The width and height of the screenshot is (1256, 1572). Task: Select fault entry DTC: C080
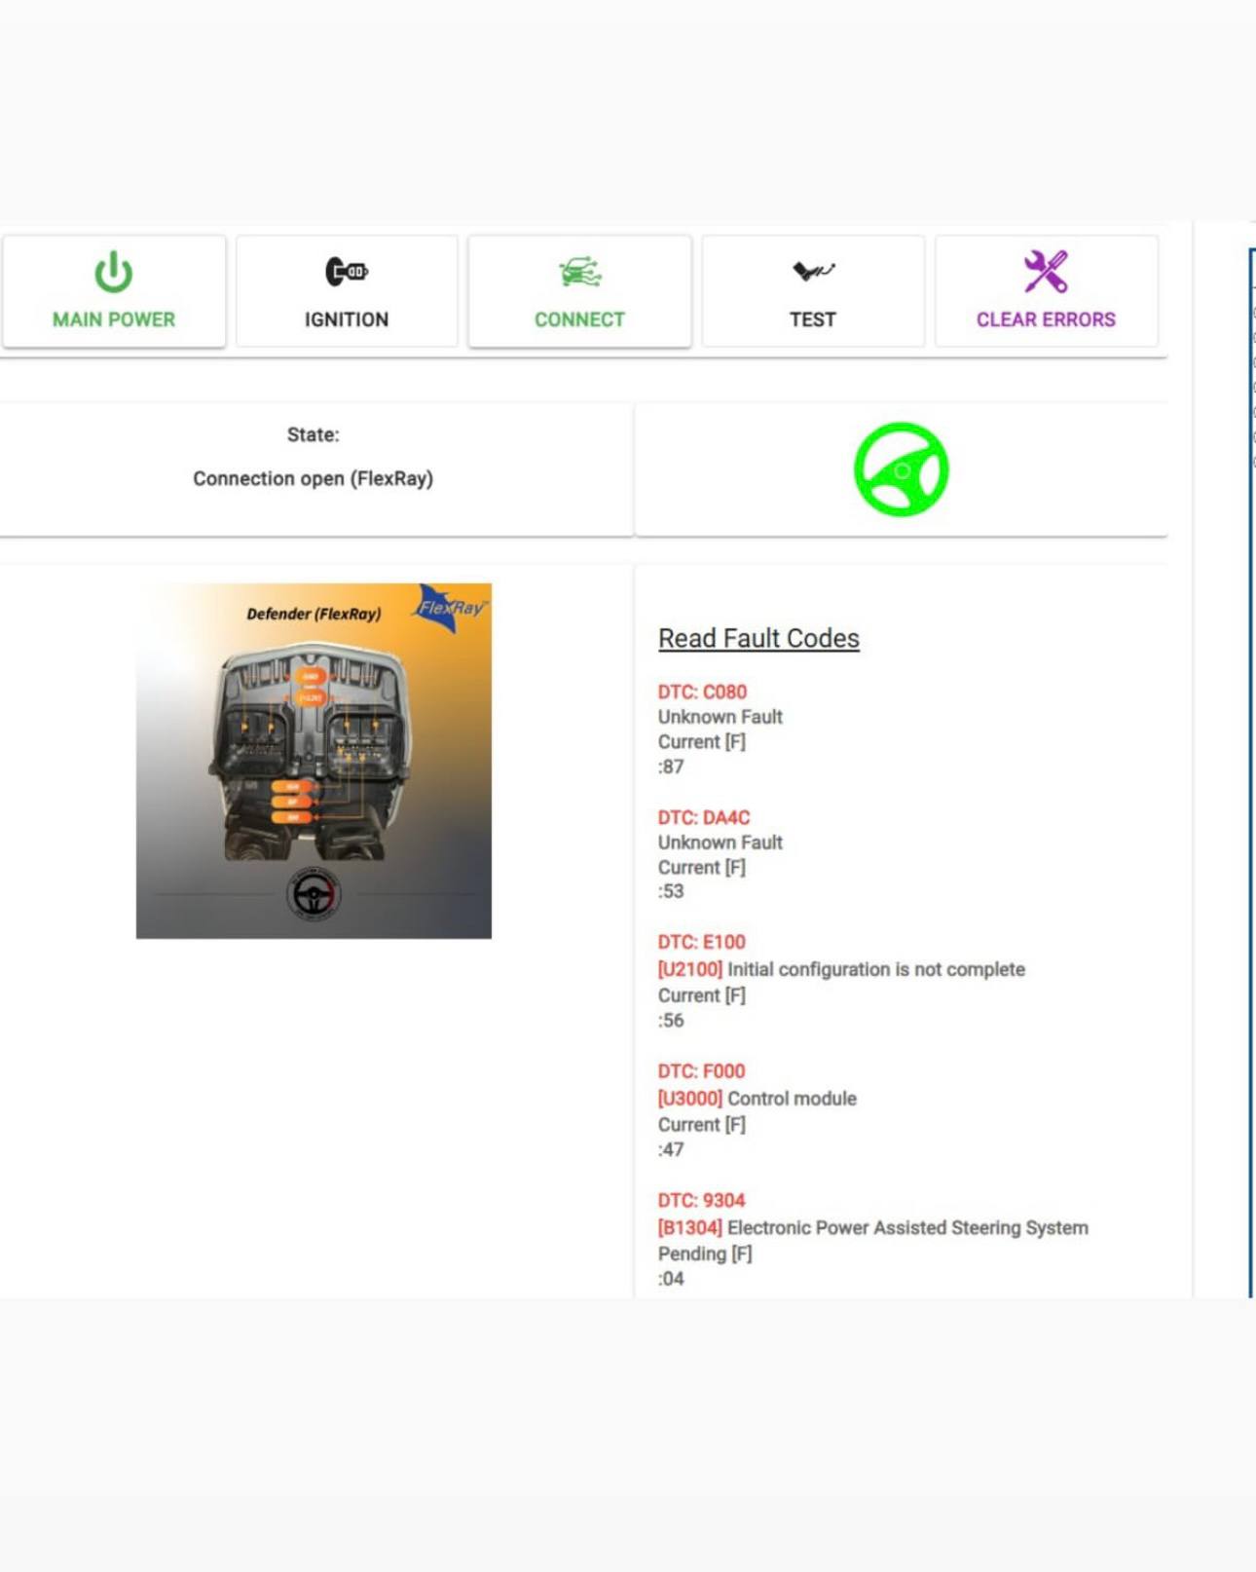coord(702,692)
